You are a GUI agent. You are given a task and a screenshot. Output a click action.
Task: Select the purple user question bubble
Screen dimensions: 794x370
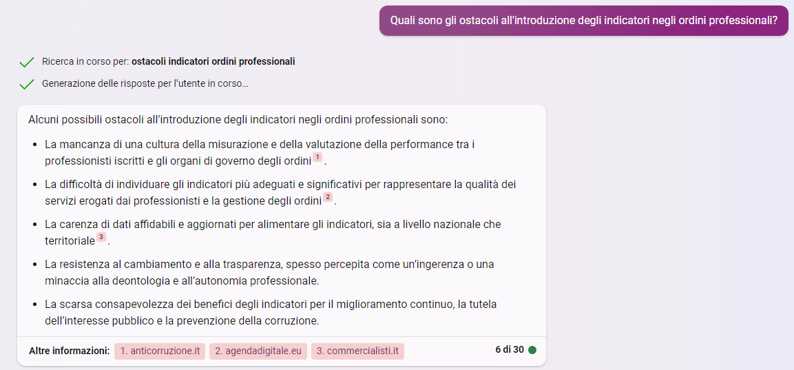583,21
